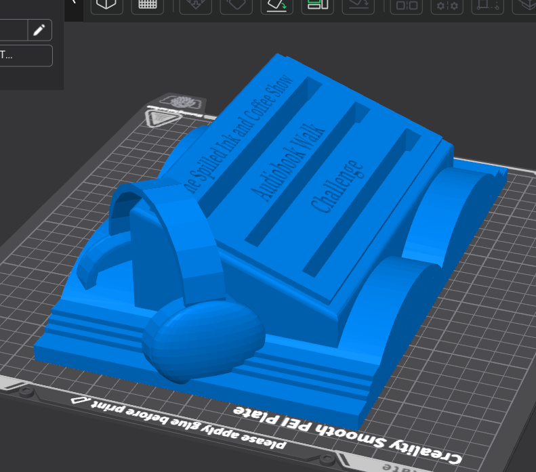The height and width of the screenshot is (472, 536).
Task: Click the double gears toolbar icon
Action: click(x=447, y=5)
